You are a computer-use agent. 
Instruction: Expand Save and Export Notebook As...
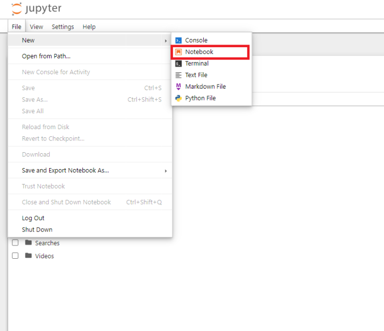[90, 170]
